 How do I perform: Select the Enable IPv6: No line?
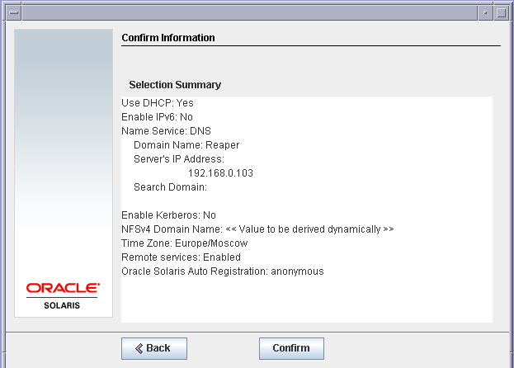[157, 117]
